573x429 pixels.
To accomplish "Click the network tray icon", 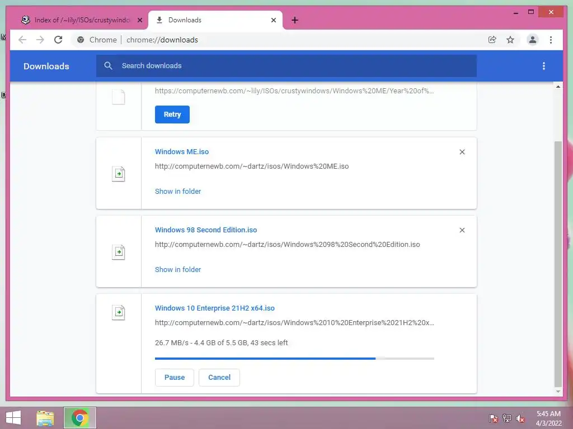I will click(x=507, y=418).
